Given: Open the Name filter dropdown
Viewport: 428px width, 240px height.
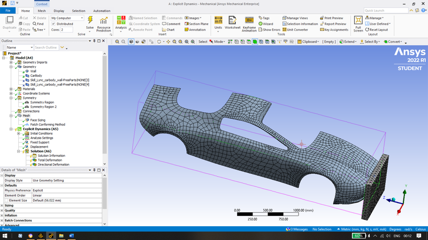Looking at the screenshot, I should click(20, 47).
